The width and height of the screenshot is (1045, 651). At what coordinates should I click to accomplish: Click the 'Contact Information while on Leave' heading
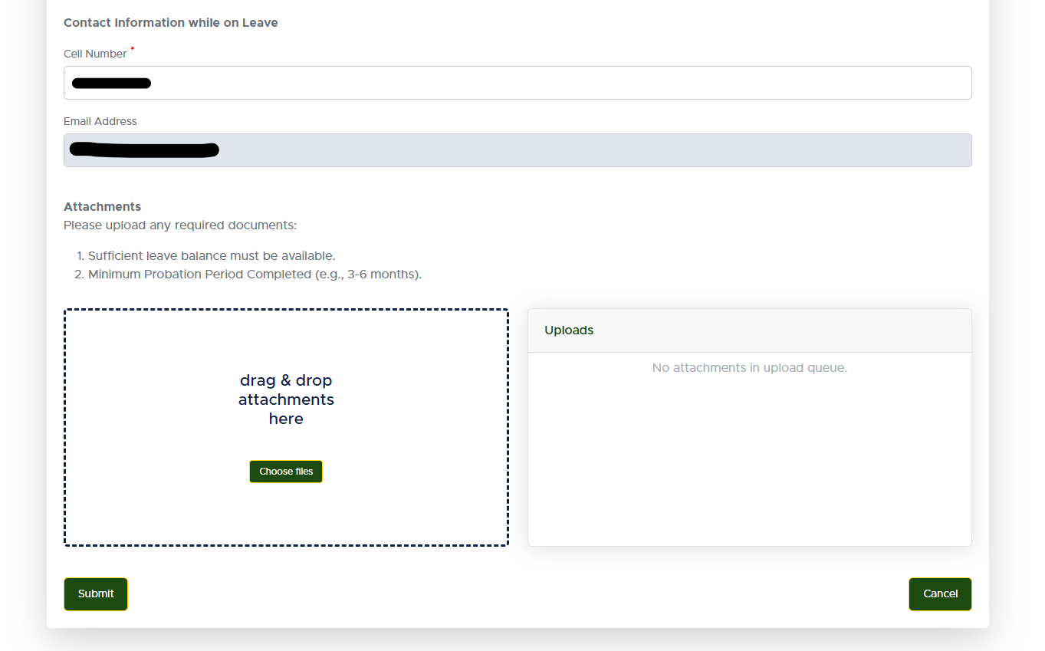pos(170,23)
